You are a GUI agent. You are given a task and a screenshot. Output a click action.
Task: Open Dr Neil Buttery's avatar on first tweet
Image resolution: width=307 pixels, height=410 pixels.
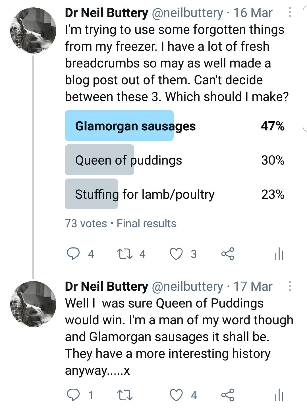pos(33,30)
